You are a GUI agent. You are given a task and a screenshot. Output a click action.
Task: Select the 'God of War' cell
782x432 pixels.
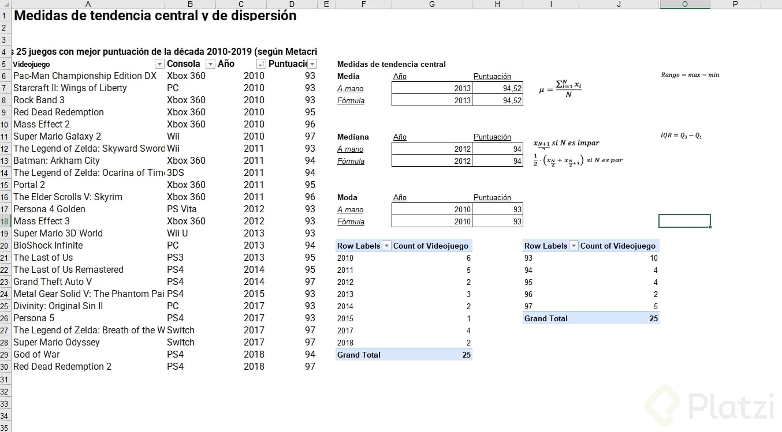(x=87, y=354)
